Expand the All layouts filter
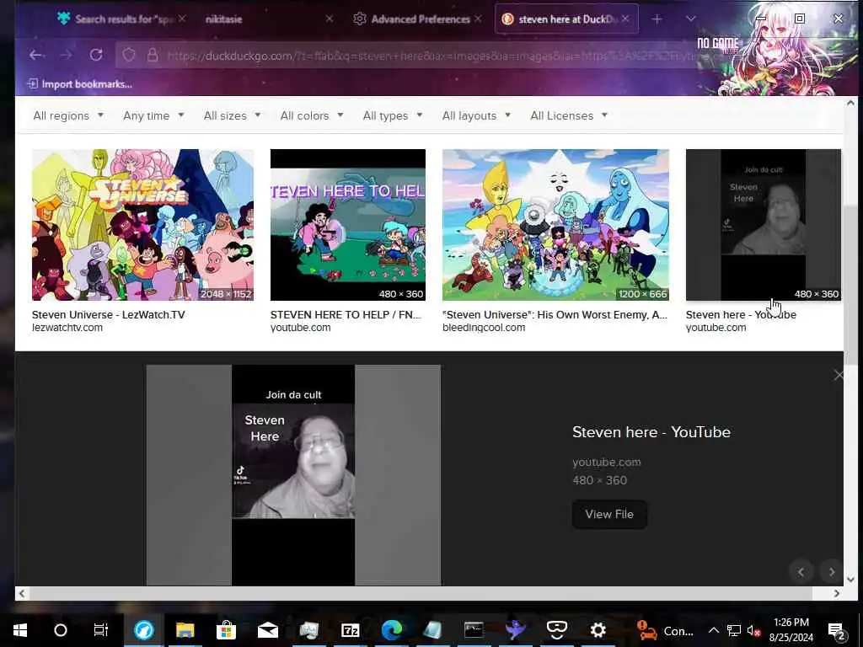 (477, 115)
